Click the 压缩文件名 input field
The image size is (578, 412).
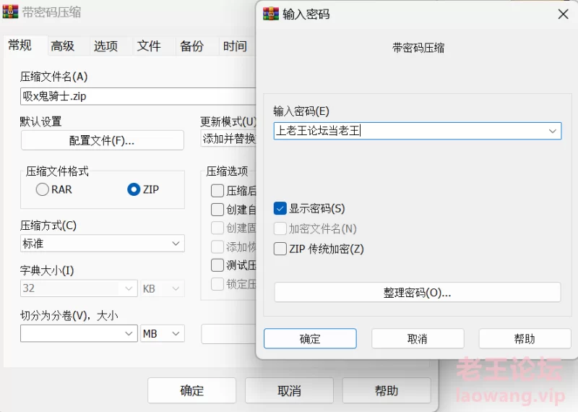tap(137, 95)
